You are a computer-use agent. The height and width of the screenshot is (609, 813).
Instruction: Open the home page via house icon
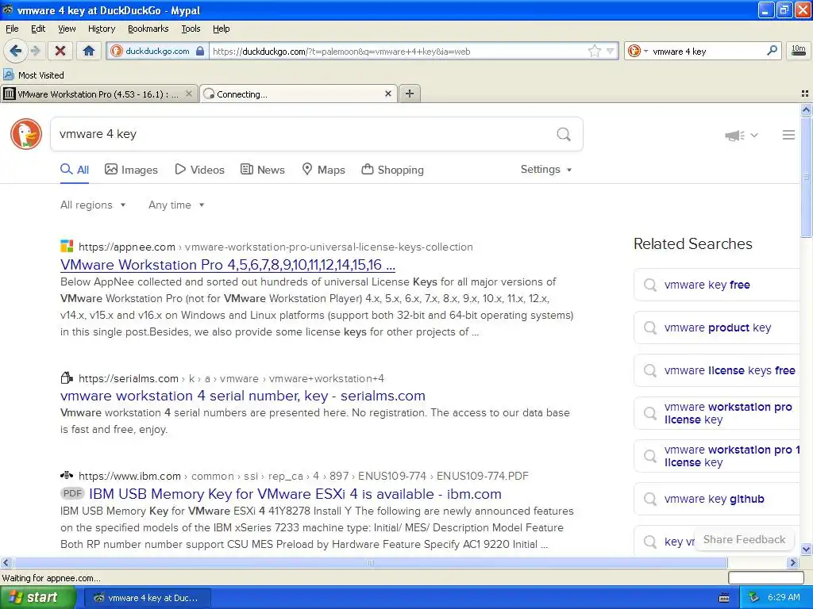tap(89, 51)
